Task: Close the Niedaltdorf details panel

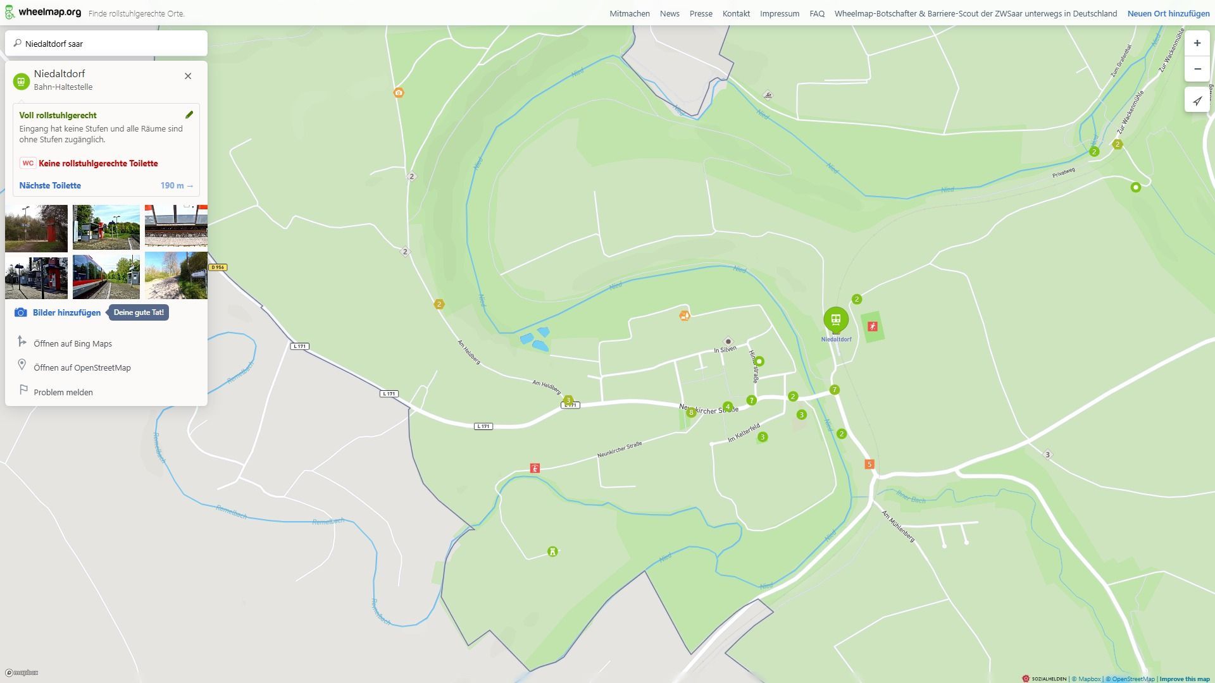Action: tap(188, 76)
